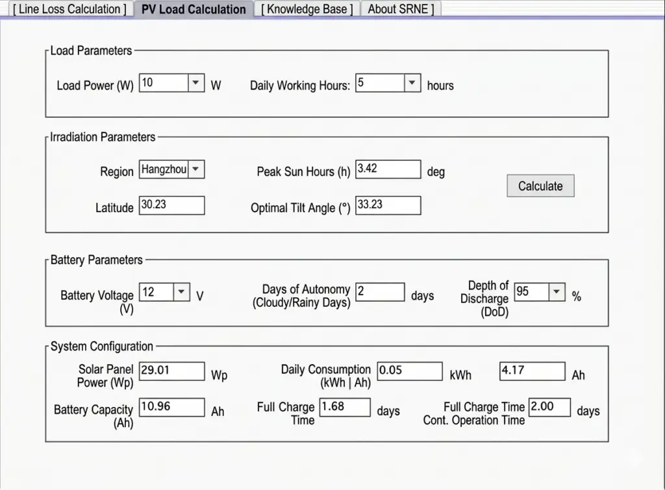Click the Full Charge Time field
The height and width of the screenshot is (490, 665).
[345, 408]
